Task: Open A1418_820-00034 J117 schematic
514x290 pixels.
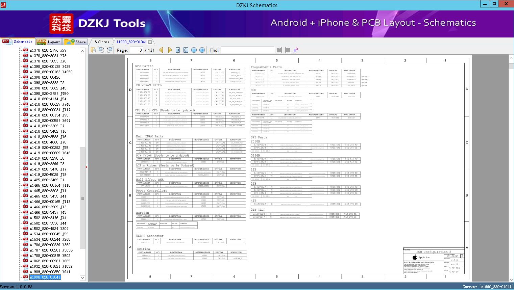Action: pyautogui.click(x=50, y=110)
